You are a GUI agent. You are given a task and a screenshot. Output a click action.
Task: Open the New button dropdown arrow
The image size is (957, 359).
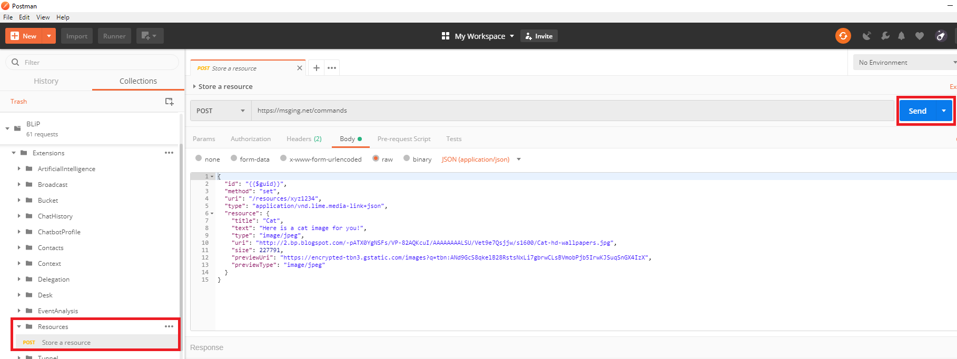49,36
